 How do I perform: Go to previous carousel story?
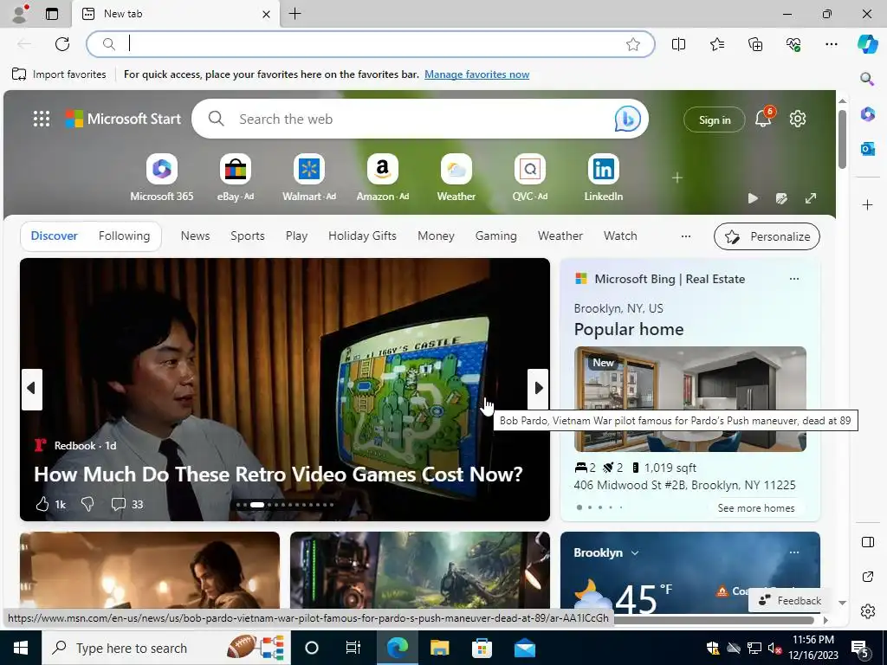(x=32, y=389)
